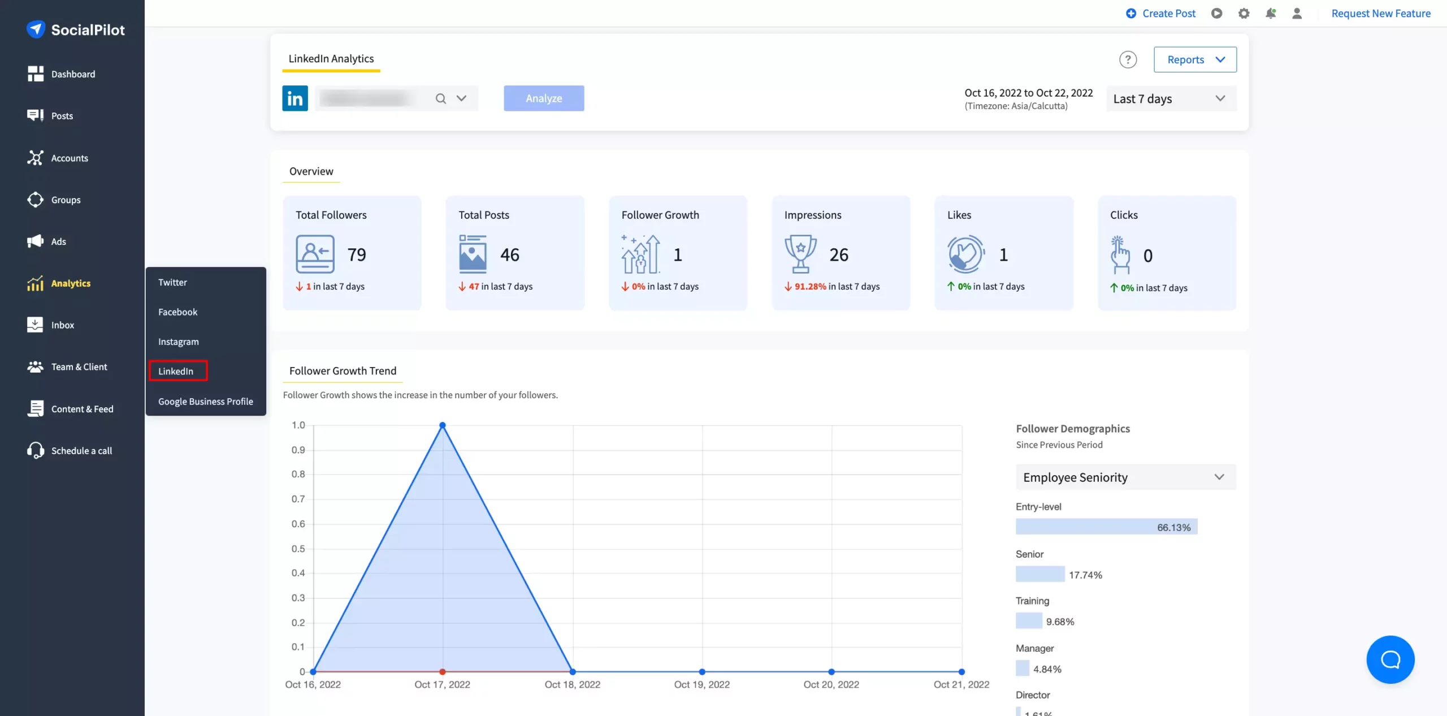Open settings gear icon

tap(1244, 13)
